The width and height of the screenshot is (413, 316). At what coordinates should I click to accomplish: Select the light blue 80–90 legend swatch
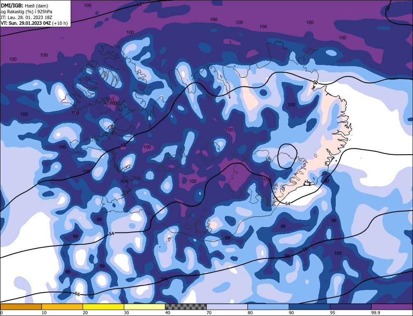(x=268, y=307)
